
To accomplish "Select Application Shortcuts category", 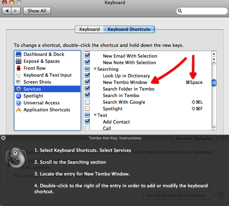I will (48, 110).
